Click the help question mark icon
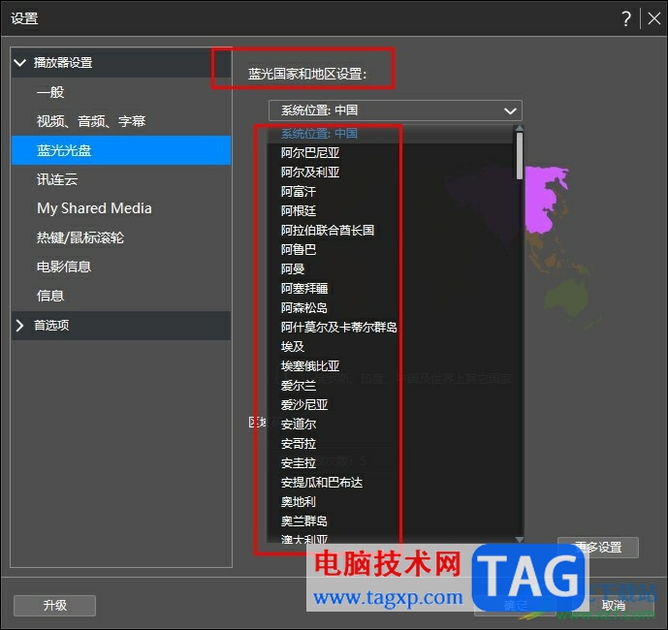The width and height of the screenshot is (668, 630). 625,18
